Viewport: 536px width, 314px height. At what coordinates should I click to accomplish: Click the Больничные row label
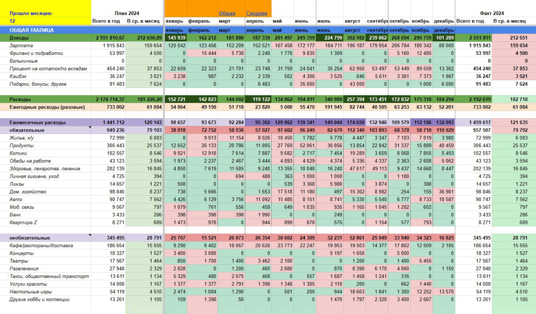[24, 61]
